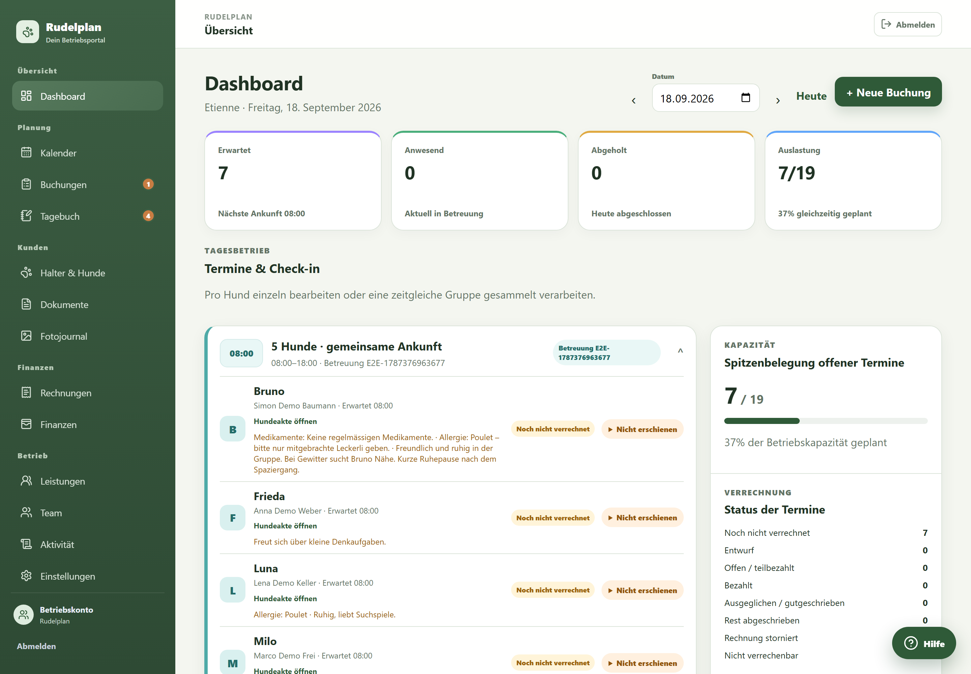
Task: Click Abmelden in the top bar
Action: pos(908,25)
